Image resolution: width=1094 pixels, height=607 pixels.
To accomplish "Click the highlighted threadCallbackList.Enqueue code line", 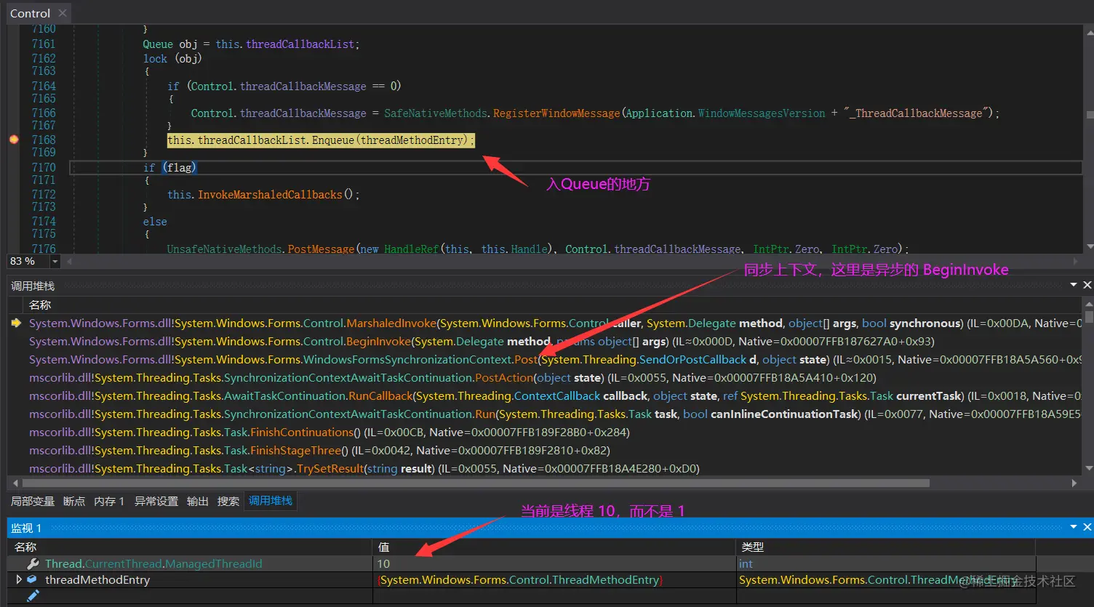I will [321, 140].
